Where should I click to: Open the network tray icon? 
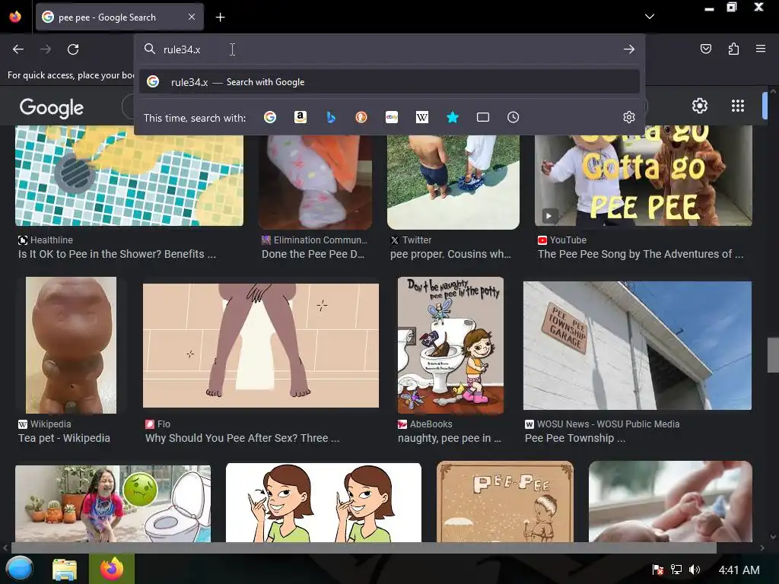pos(676,570)
